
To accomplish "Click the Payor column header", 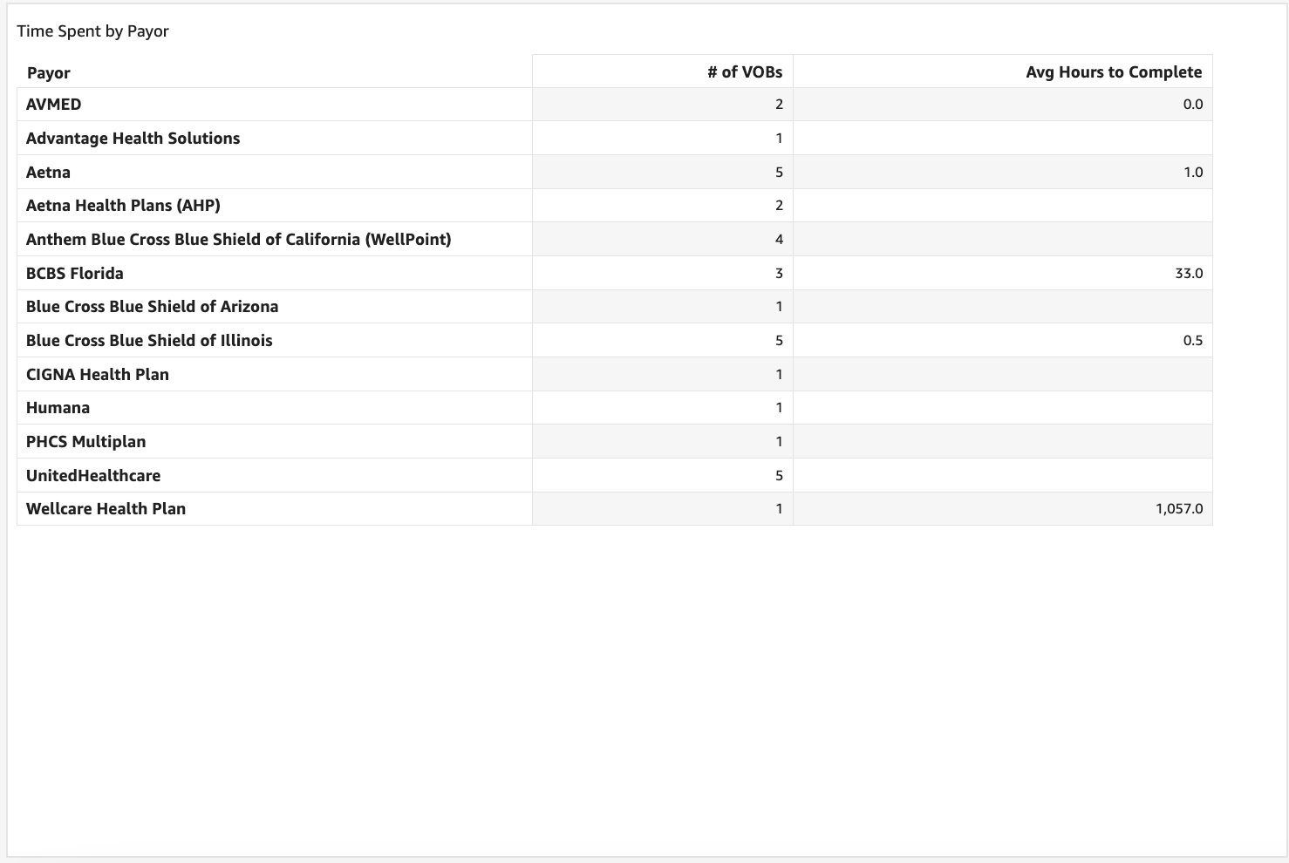I will pyautogui.click(x=49, y=73).
